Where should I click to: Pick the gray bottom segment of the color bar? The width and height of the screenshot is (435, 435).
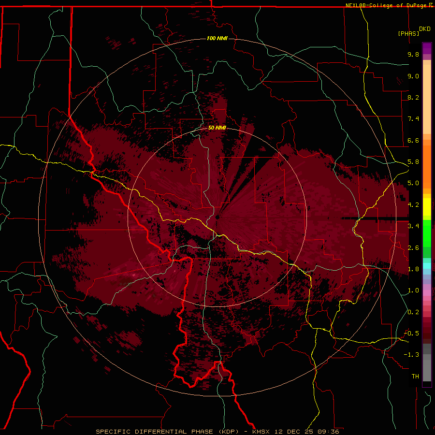coord(427,372)
